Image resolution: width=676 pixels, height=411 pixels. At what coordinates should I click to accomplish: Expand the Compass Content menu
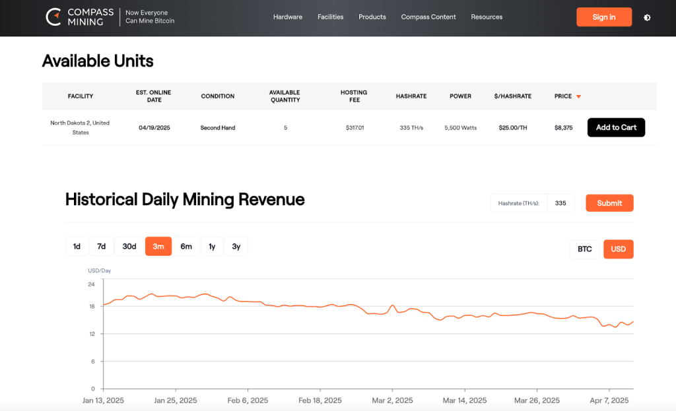point(428,17)
